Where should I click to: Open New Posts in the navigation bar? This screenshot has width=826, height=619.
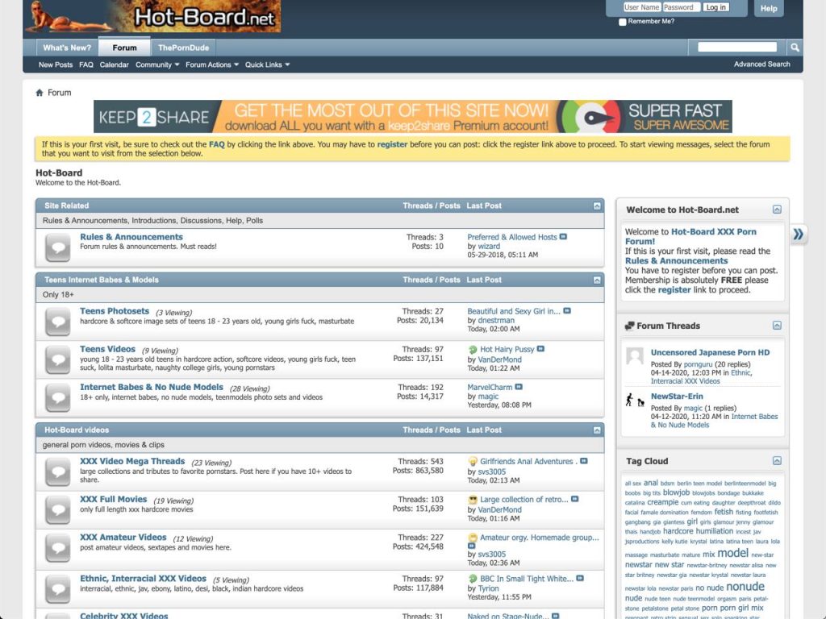[56, 64]
